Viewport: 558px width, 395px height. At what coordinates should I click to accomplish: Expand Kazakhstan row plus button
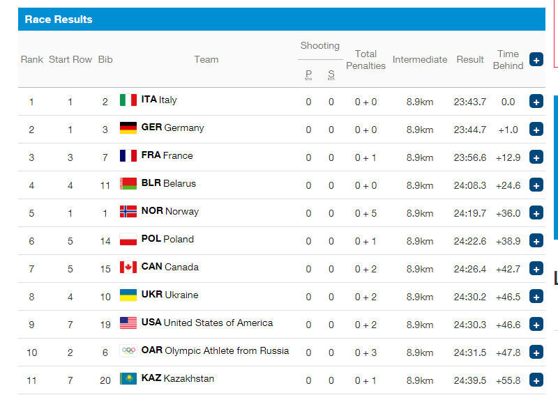pyautogui.click(x=536, y=380)
